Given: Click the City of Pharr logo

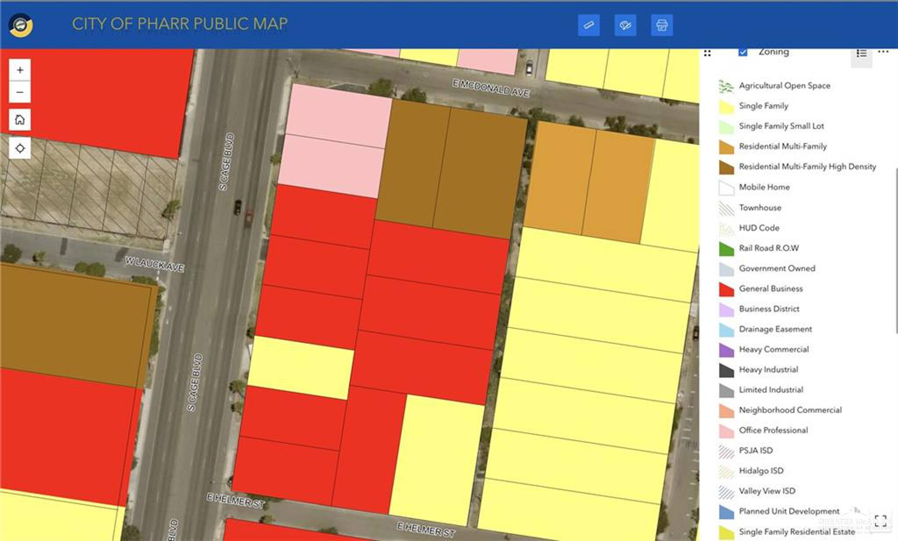Looking at the screenshot, I should point(21,25).
